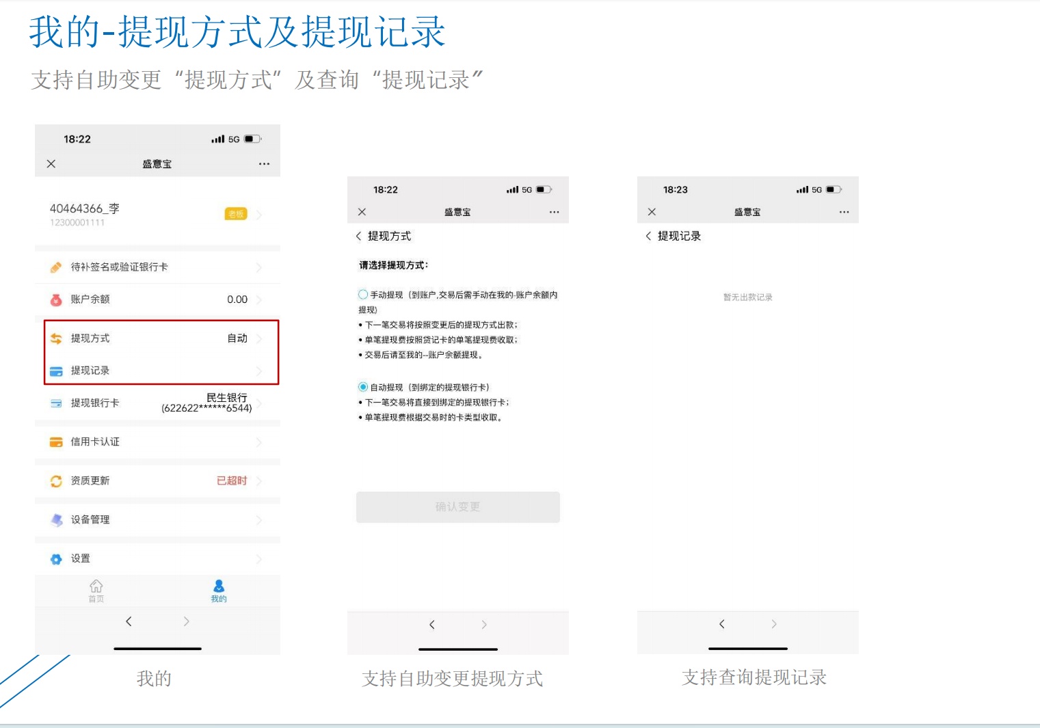Open 提现记录 blue card icon
Image resolution: width=1040 pixels, height=728 pixels.
click(56, 370)
